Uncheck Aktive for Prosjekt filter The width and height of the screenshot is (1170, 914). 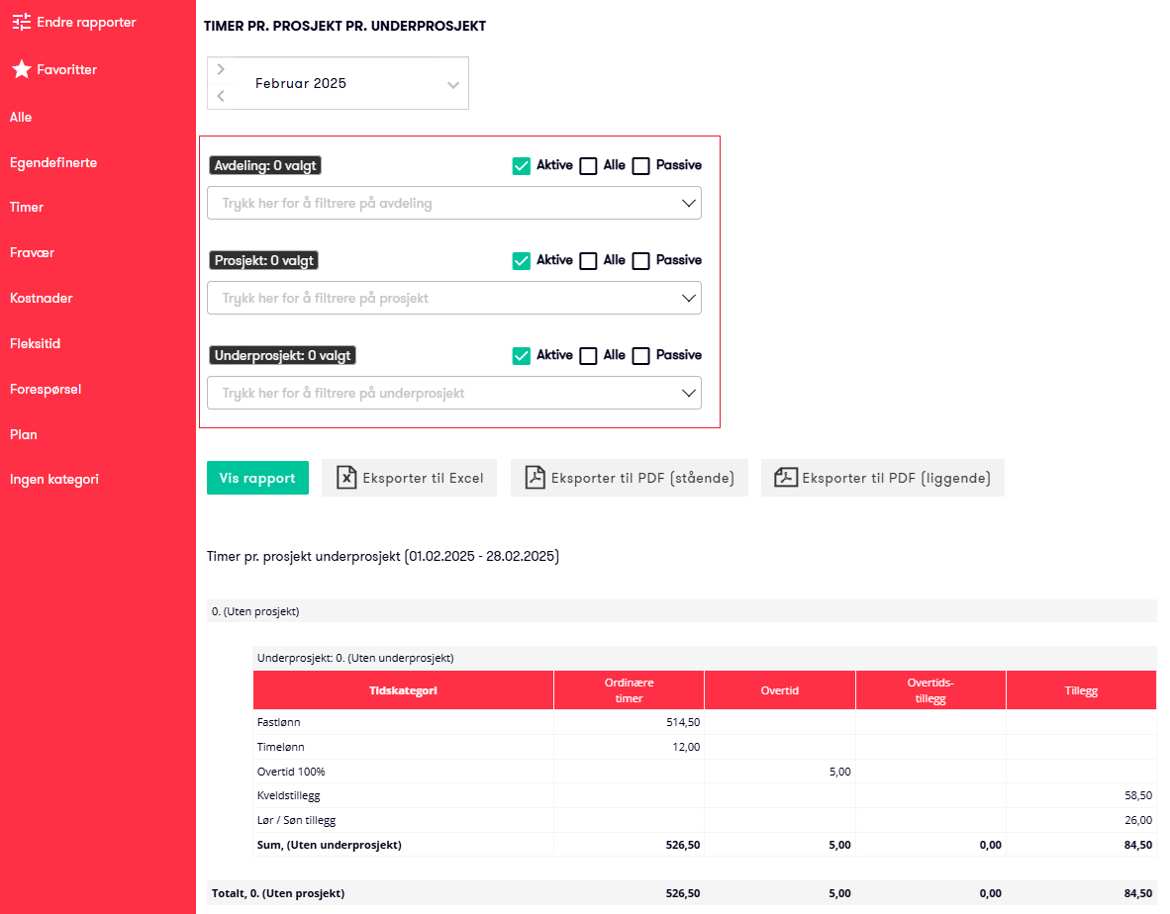tap(522, 260)
